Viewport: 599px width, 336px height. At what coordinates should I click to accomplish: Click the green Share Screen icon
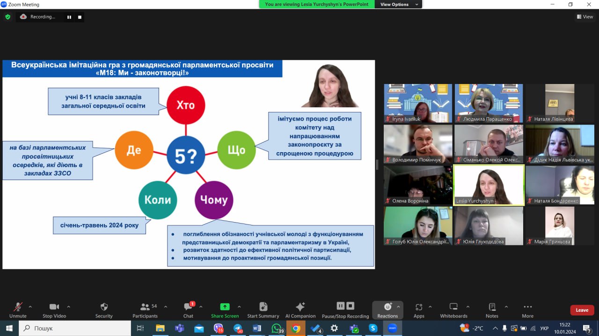point(225,307)
